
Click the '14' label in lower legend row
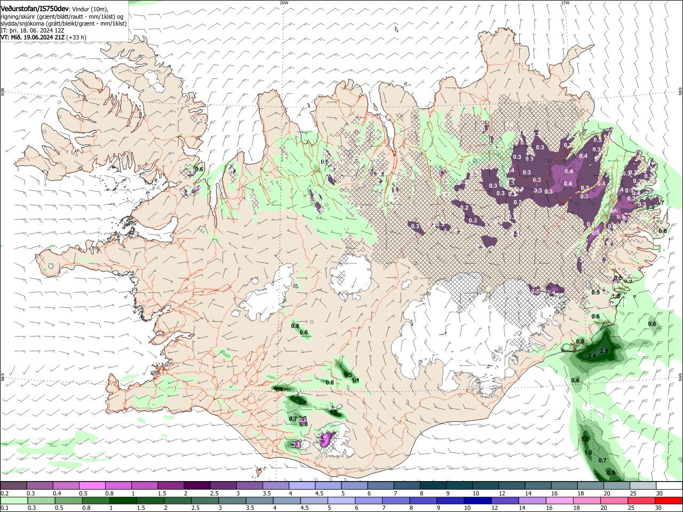521,508
